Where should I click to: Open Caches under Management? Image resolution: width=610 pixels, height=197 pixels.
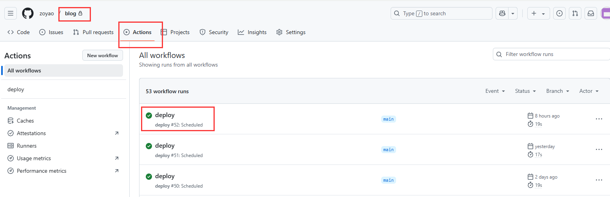25,121
